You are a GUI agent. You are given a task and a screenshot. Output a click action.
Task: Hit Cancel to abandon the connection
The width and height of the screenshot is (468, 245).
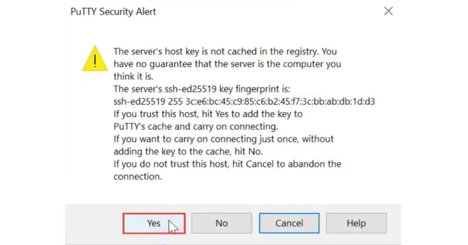(x=289, y=223)
